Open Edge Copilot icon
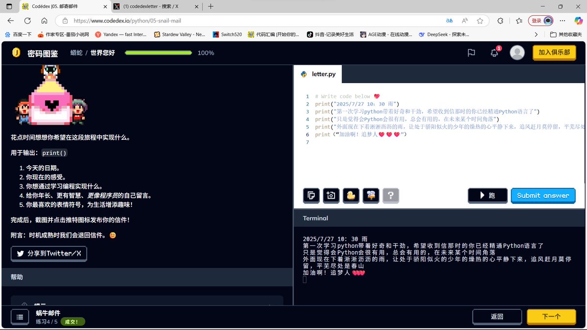The image size is (587, 330). [x=578, y=21]
